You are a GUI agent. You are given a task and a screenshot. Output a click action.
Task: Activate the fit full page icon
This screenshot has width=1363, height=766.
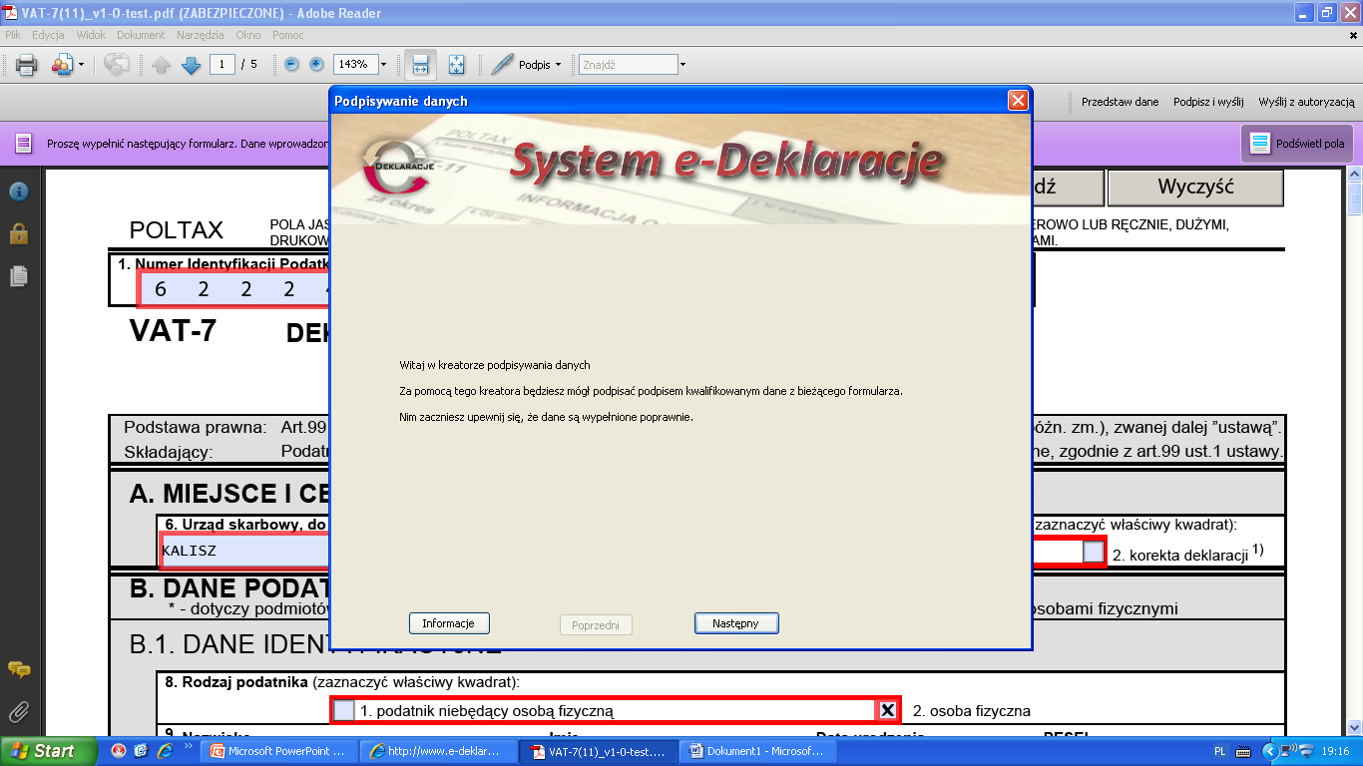(x=456, y=65)
